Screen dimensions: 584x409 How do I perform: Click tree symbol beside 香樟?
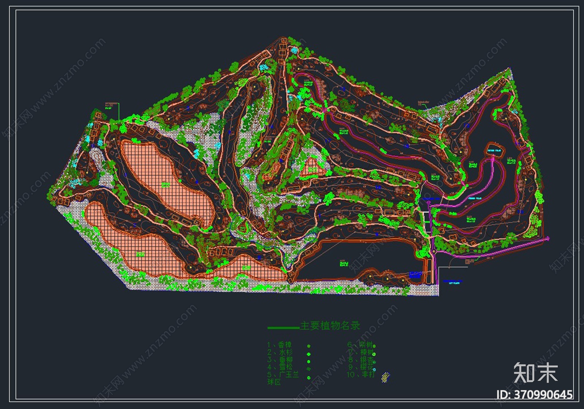309,346
